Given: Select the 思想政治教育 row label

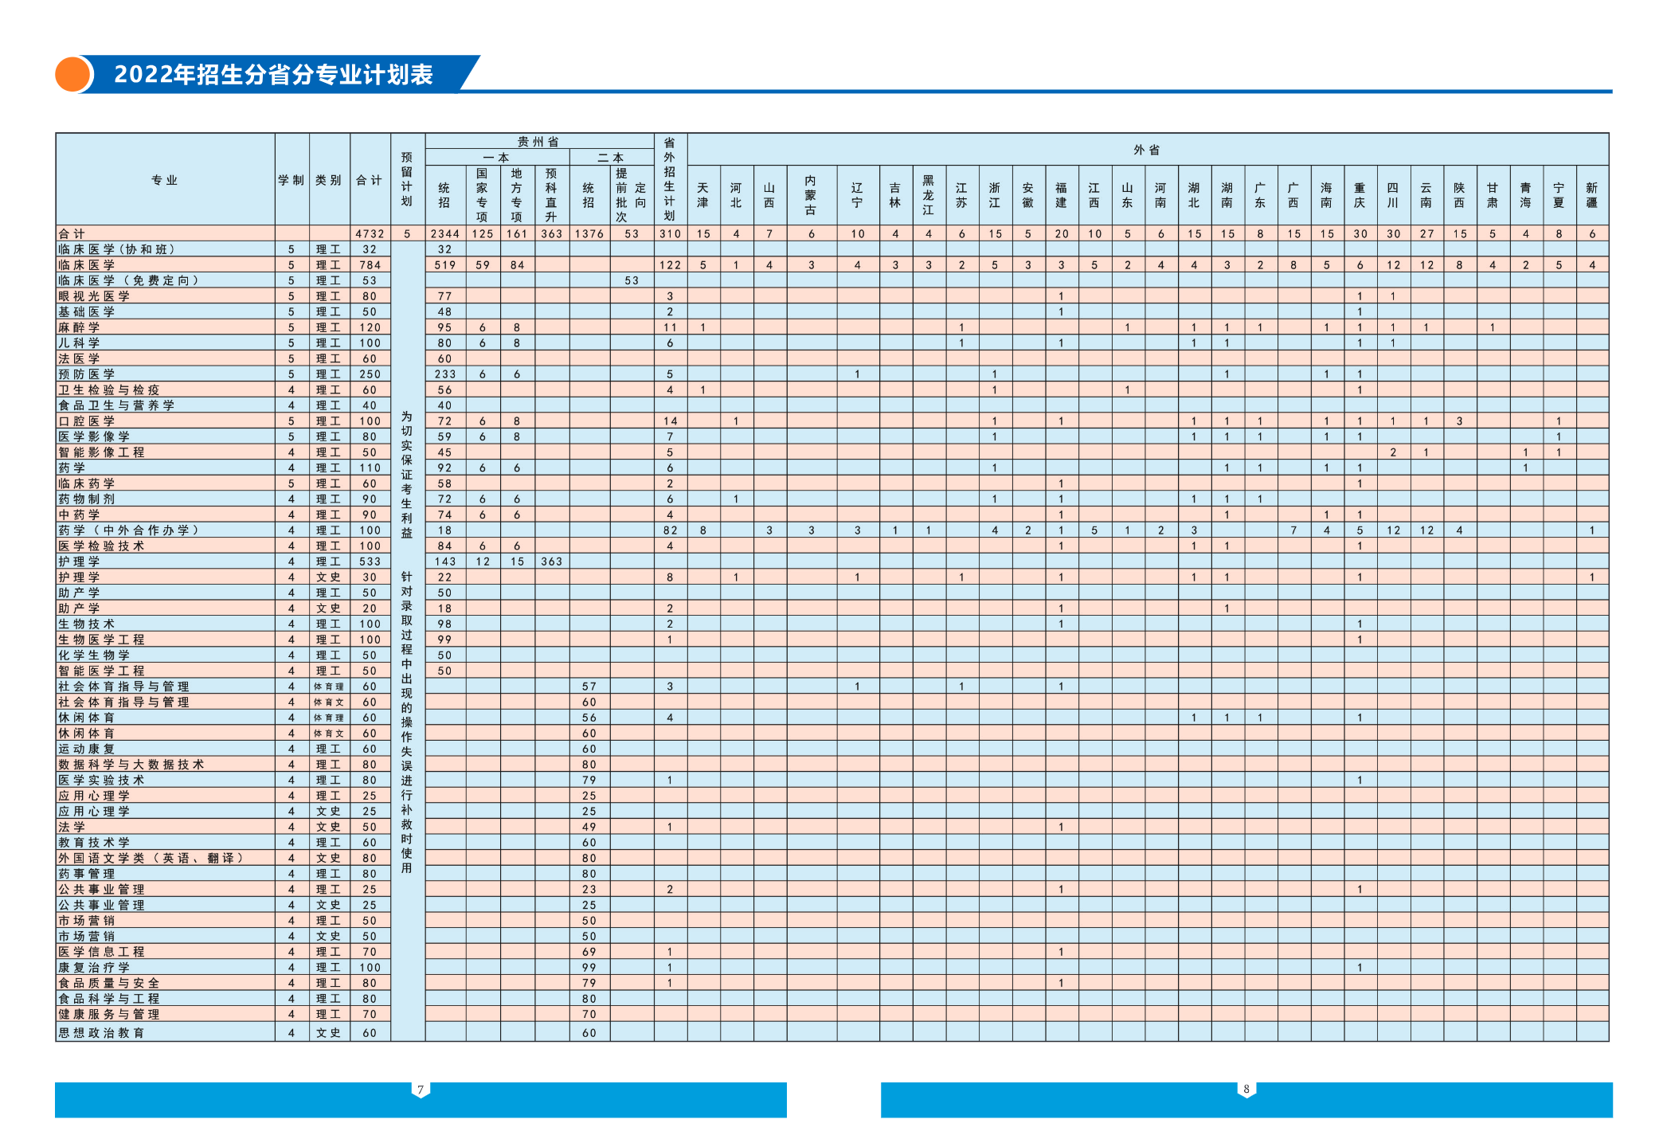Looking at the screenshot, I should click(x=101, y=1033).
